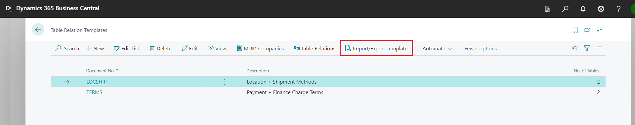Image resolution: width=635 pixels, height=125 pixels.
Task: Select 'Payment + Finance Charge Terms' cell
Action: (x=285, y=92)
